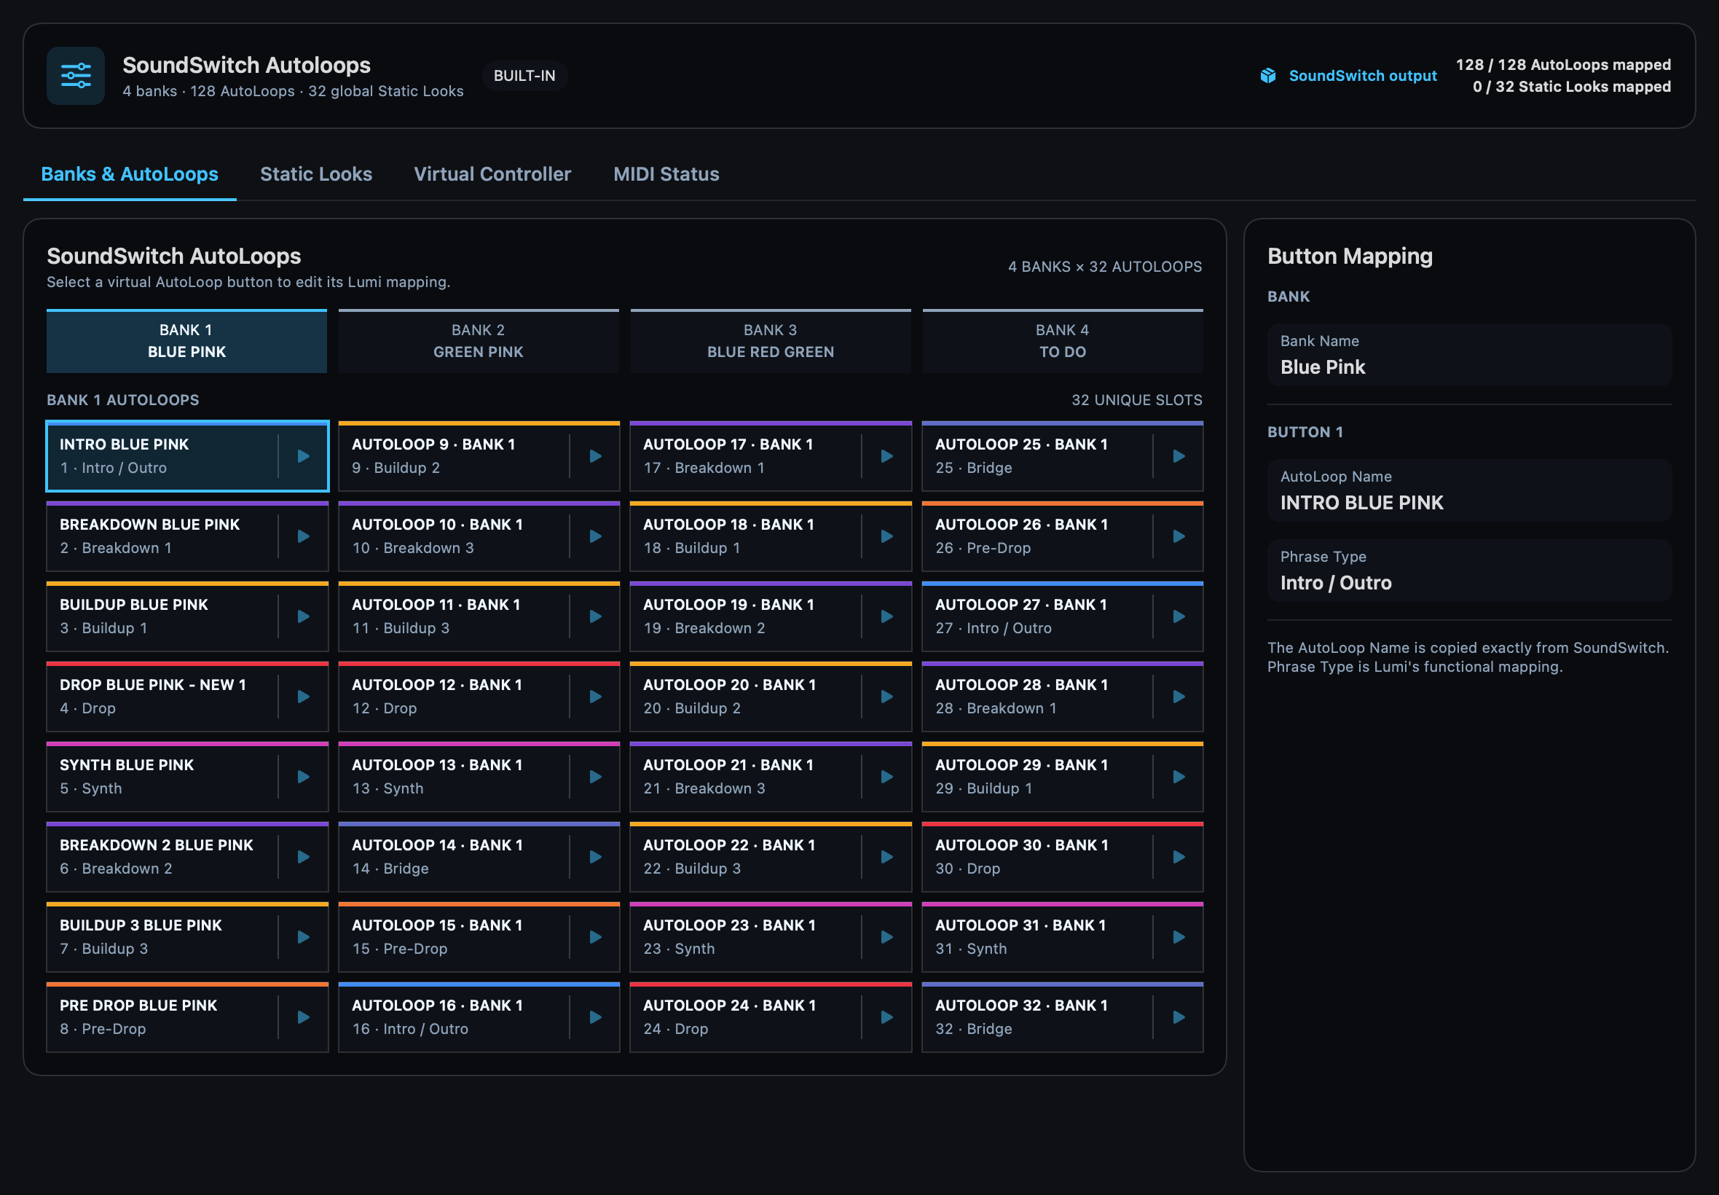Trigger play on Autoloop 10 Breakdown 3
Image resolution: width=1719 pixels, height=1195 pixels.
tap(595, 536)
